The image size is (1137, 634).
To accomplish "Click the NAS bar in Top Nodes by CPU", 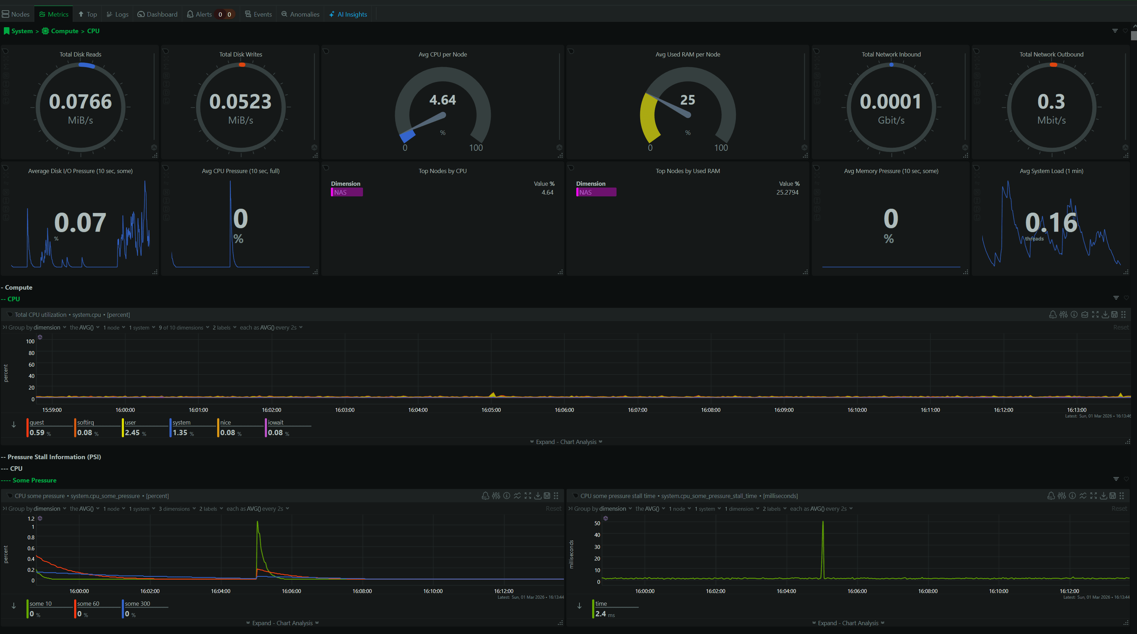I will pyautogui.click(x=347, y=192).
